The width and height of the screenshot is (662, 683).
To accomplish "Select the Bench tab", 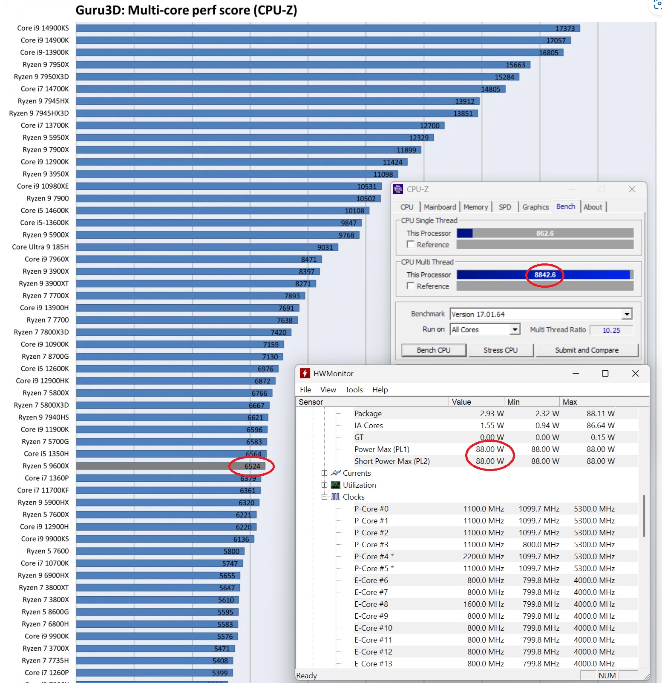I will click(x=566, y=206).
